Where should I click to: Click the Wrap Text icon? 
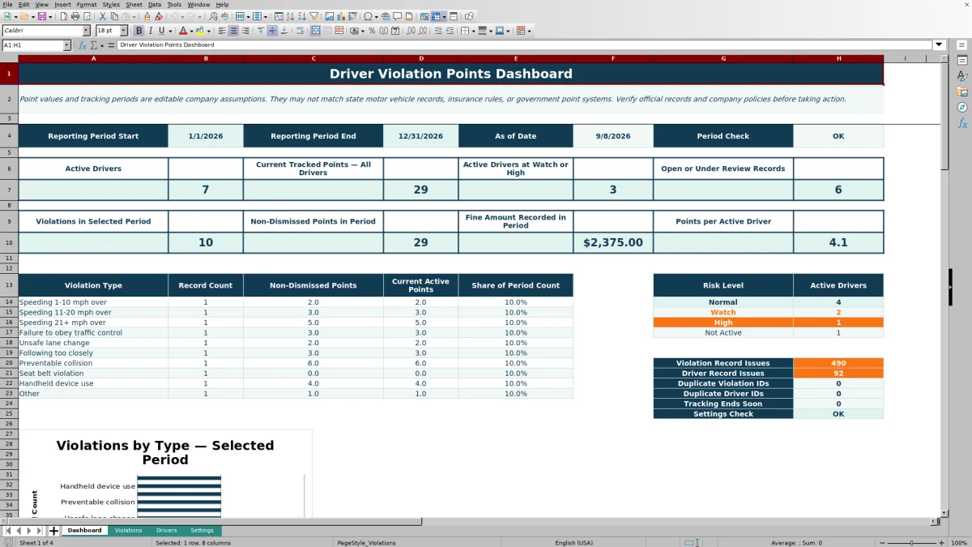pos(300,31)
